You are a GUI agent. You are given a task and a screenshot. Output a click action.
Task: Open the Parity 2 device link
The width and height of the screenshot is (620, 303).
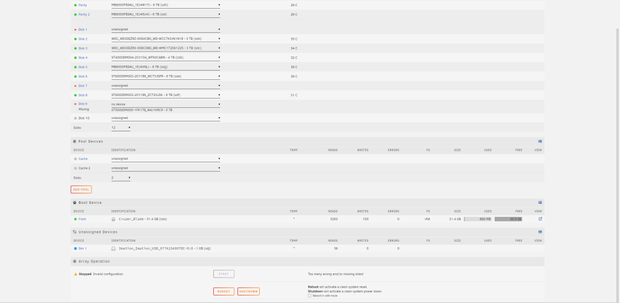84,15
